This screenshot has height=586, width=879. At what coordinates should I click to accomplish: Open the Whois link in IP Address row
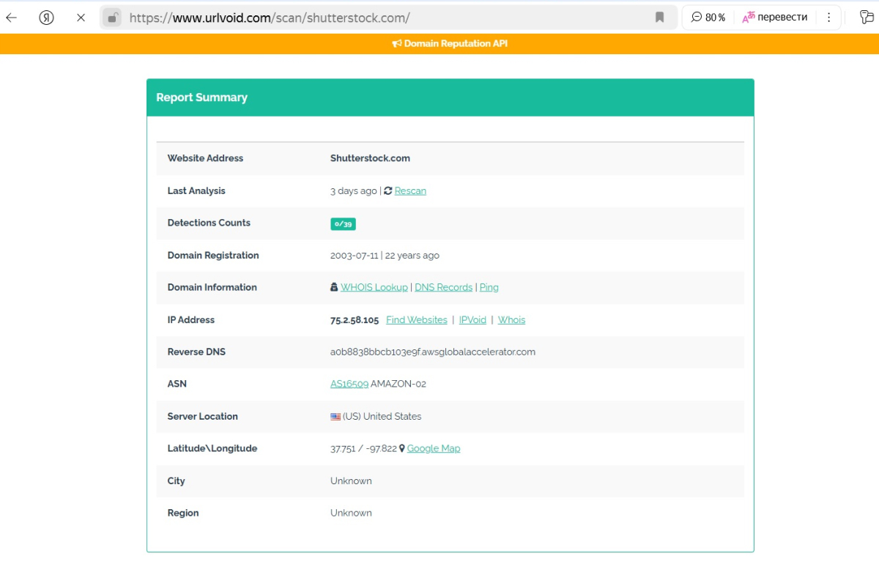(511, 320)
